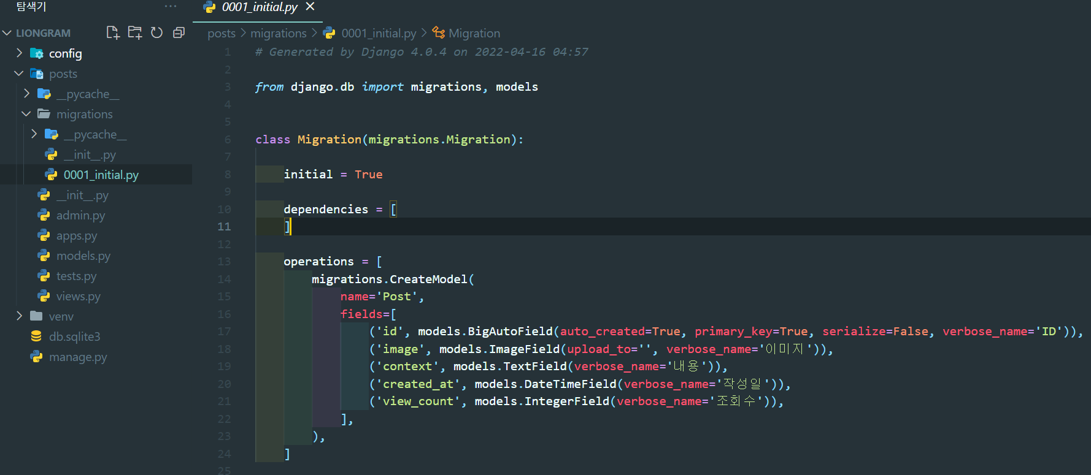1091x475 pixels.
Task: Collapse the migrations folder chevron
Action: pos(26,113)
